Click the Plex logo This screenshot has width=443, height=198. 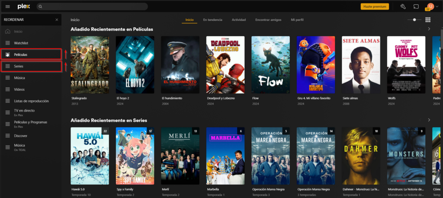(x=24, y=6)
